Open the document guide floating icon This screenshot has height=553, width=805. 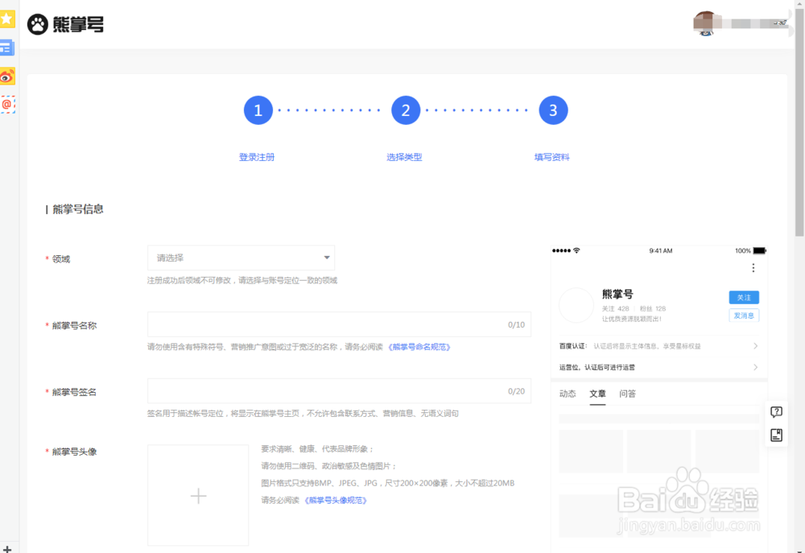(776, 435)
